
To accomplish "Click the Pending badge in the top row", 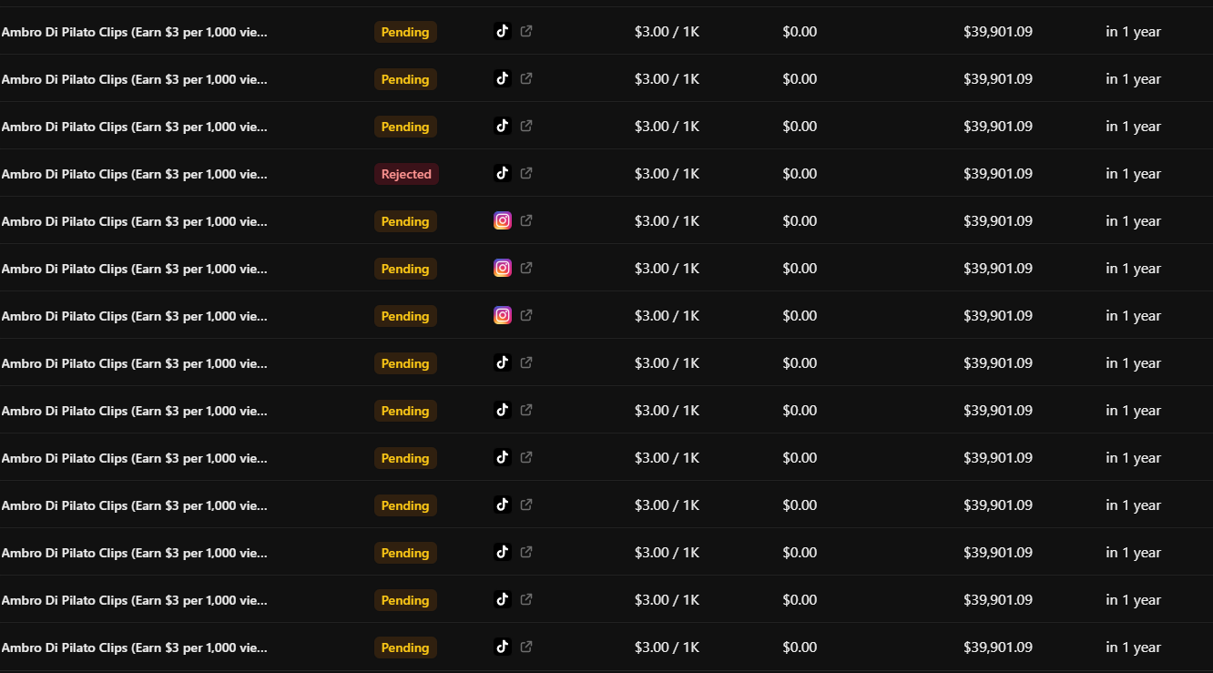I will (405, 32).
